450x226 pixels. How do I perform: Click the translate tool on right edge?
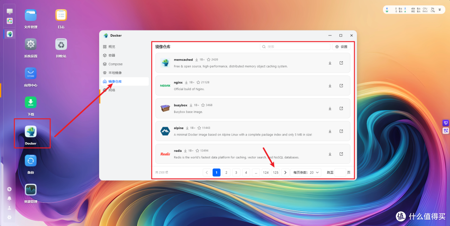click(x=446, y=131)
